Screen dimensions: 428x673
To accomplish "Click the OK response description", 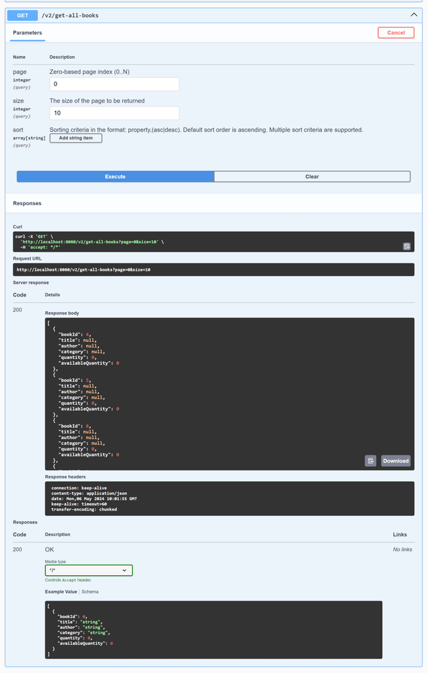I will pyautogui.click(x=49, y=549).
